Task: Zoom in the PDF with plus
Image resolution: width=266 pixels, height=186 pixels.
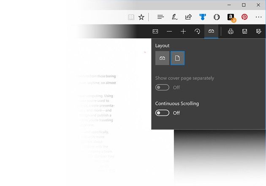Action: coord(183,31)
